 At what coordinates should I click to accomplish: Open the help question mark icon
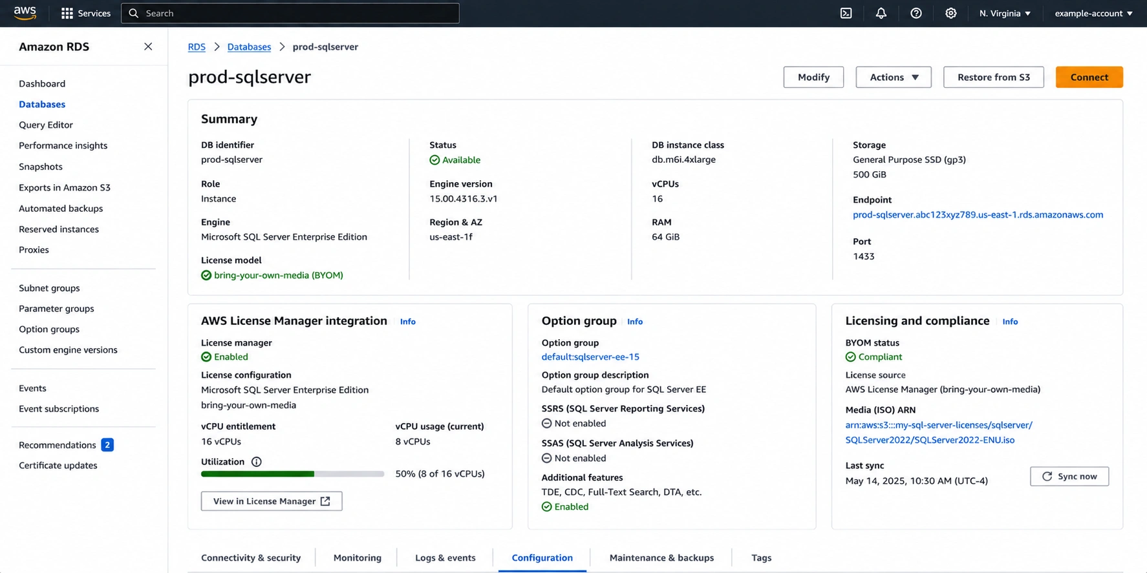(x=916, y=13)
